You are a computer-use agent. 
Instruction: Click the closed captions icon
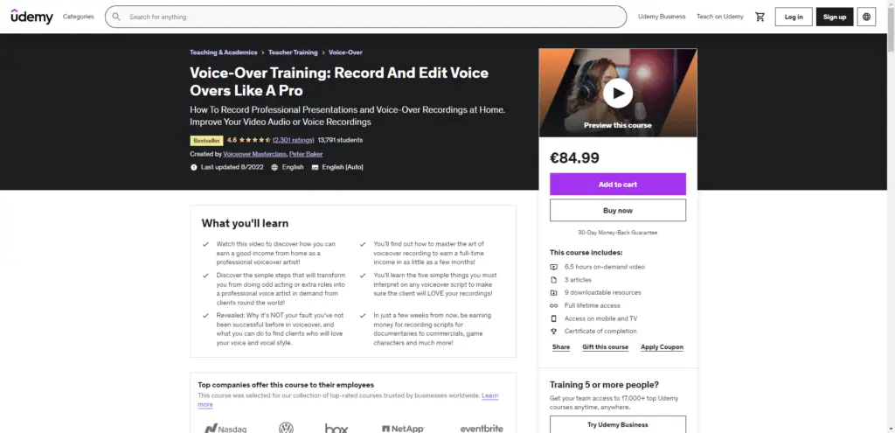pyautogui.click(x=315, y=167)
